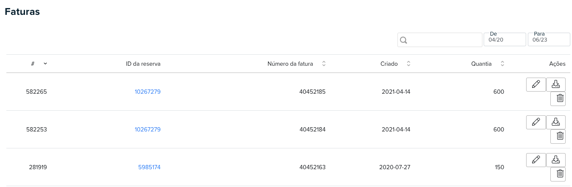Sort by Quantia column
Image resolution: width=572 pixels, height=187 pixels.
[502, 64]
